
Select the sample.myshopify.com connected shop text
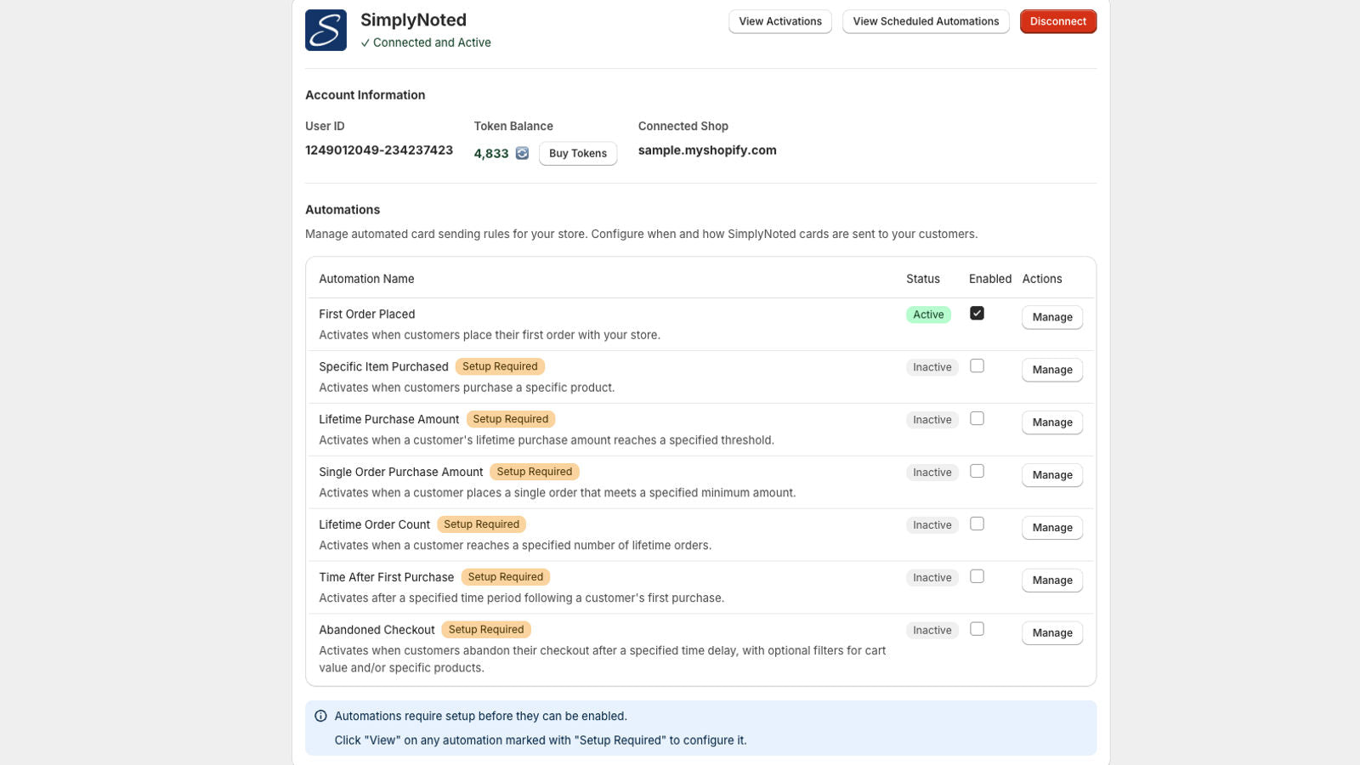[707, 150]
